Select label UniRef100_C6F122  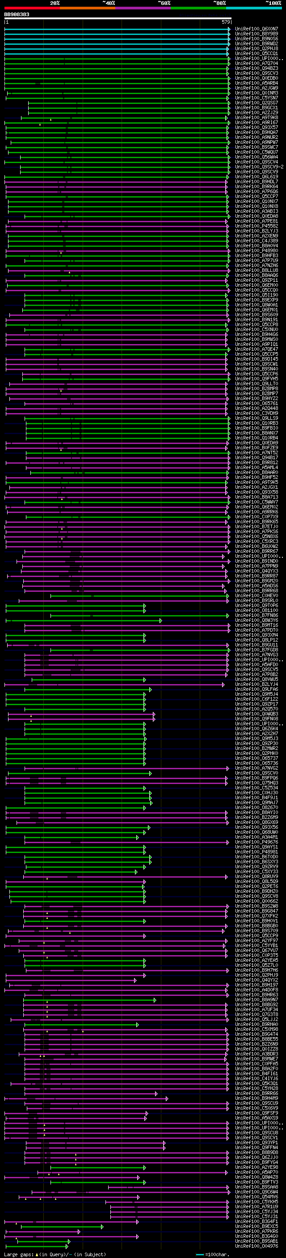tap(257, 699)
